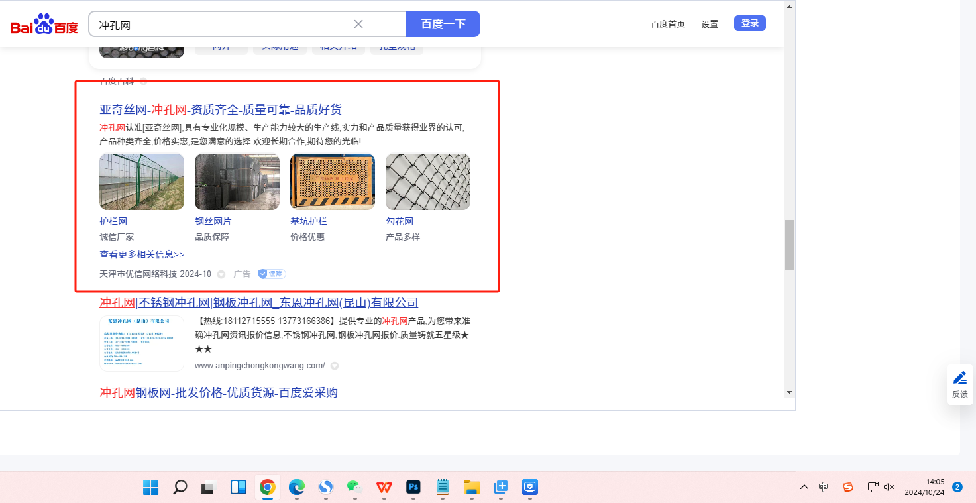
Task: Open dropdown arrow next to www.anpingchongkongwang.com
Action: tap(335, 366)
